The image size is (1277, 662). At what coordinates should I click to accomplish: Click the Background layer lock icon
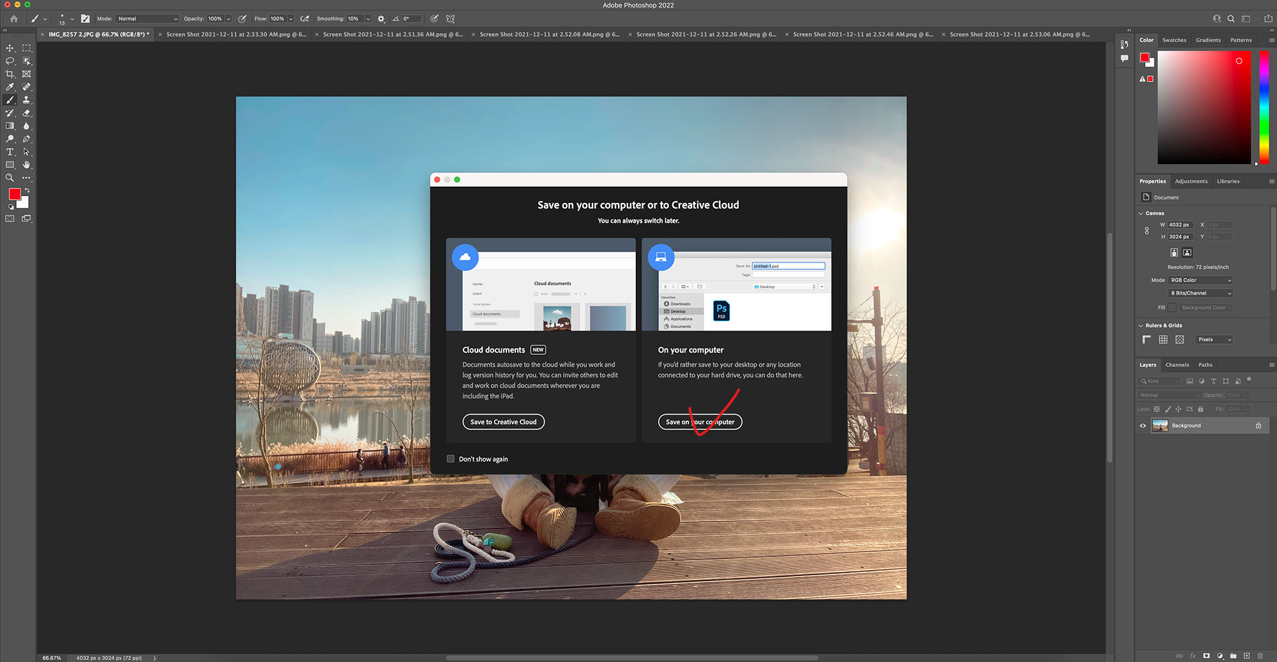click(x=1258, y=426)
